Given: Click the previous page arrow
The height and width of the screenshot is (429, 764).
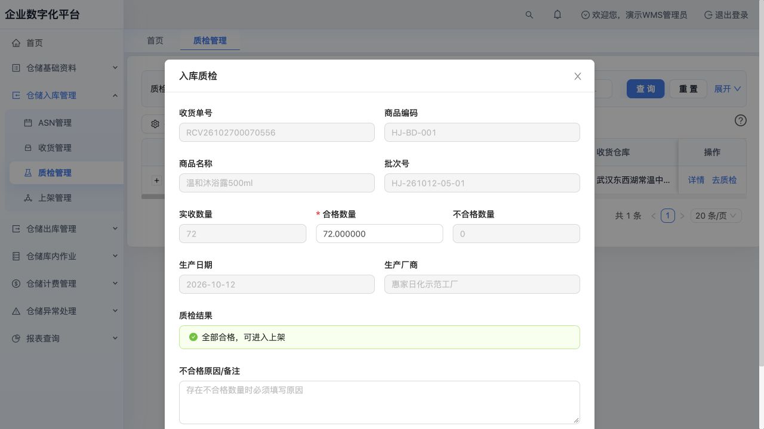Looking at the screenshot, I should (x=654, y=216).
